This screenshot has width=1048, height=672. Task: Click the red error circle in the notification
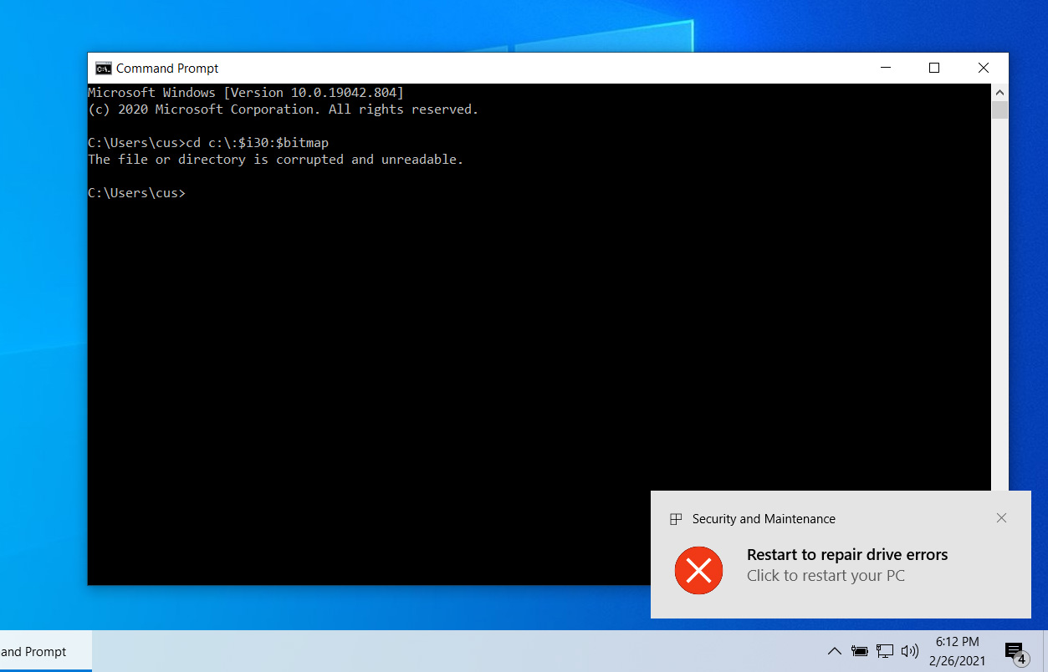pyautogui.click(x=698, y=570)
